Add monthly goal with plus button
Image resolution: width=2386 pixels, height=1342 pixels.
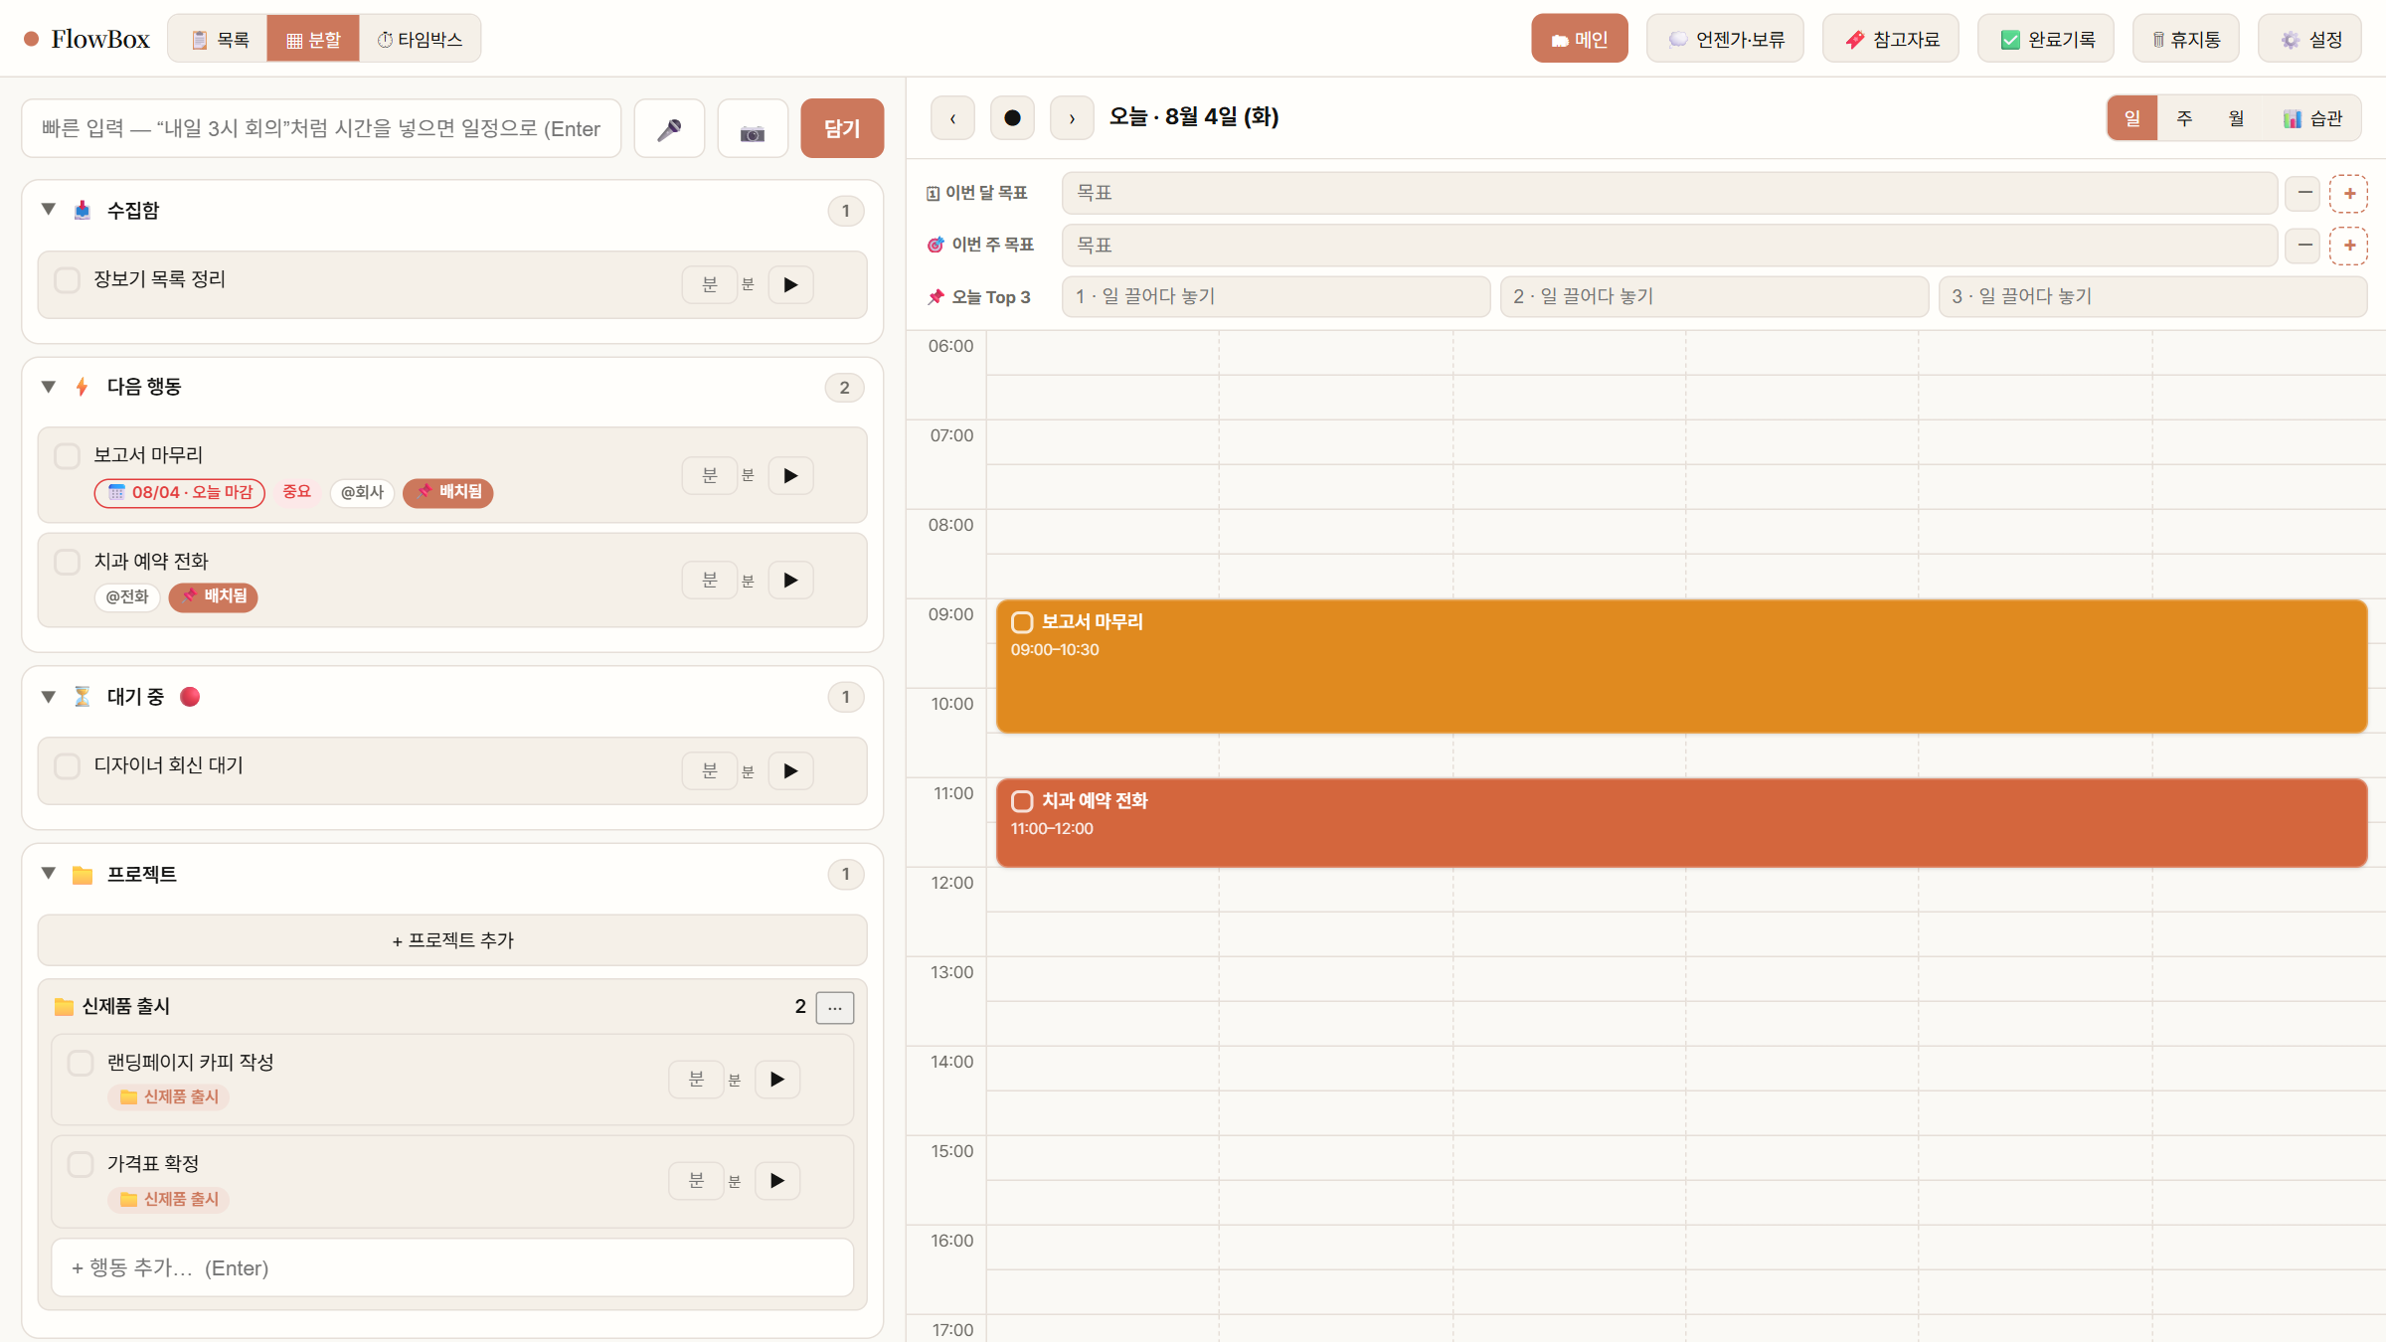point(2348,193)
